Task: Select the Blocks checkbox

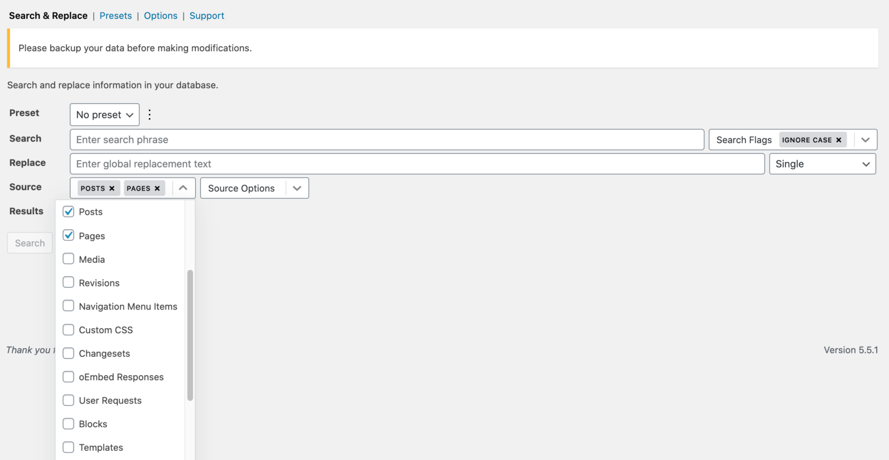Action: coord(69,424)
